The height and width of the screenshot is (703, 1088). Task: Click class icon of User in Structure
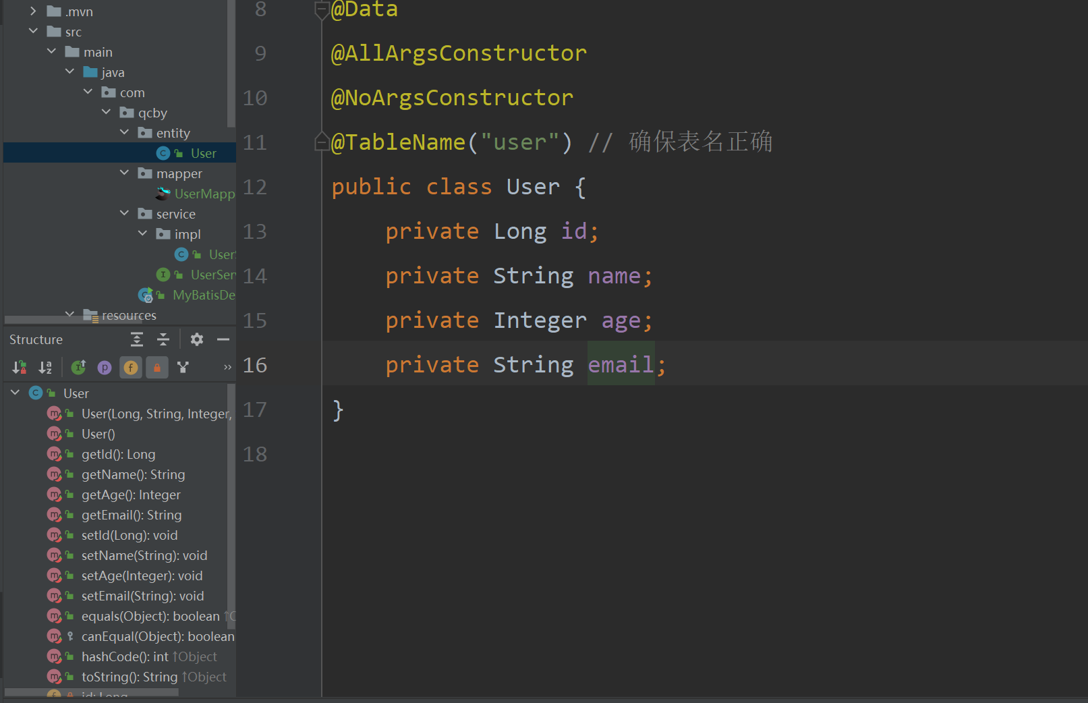click(36, 393)
